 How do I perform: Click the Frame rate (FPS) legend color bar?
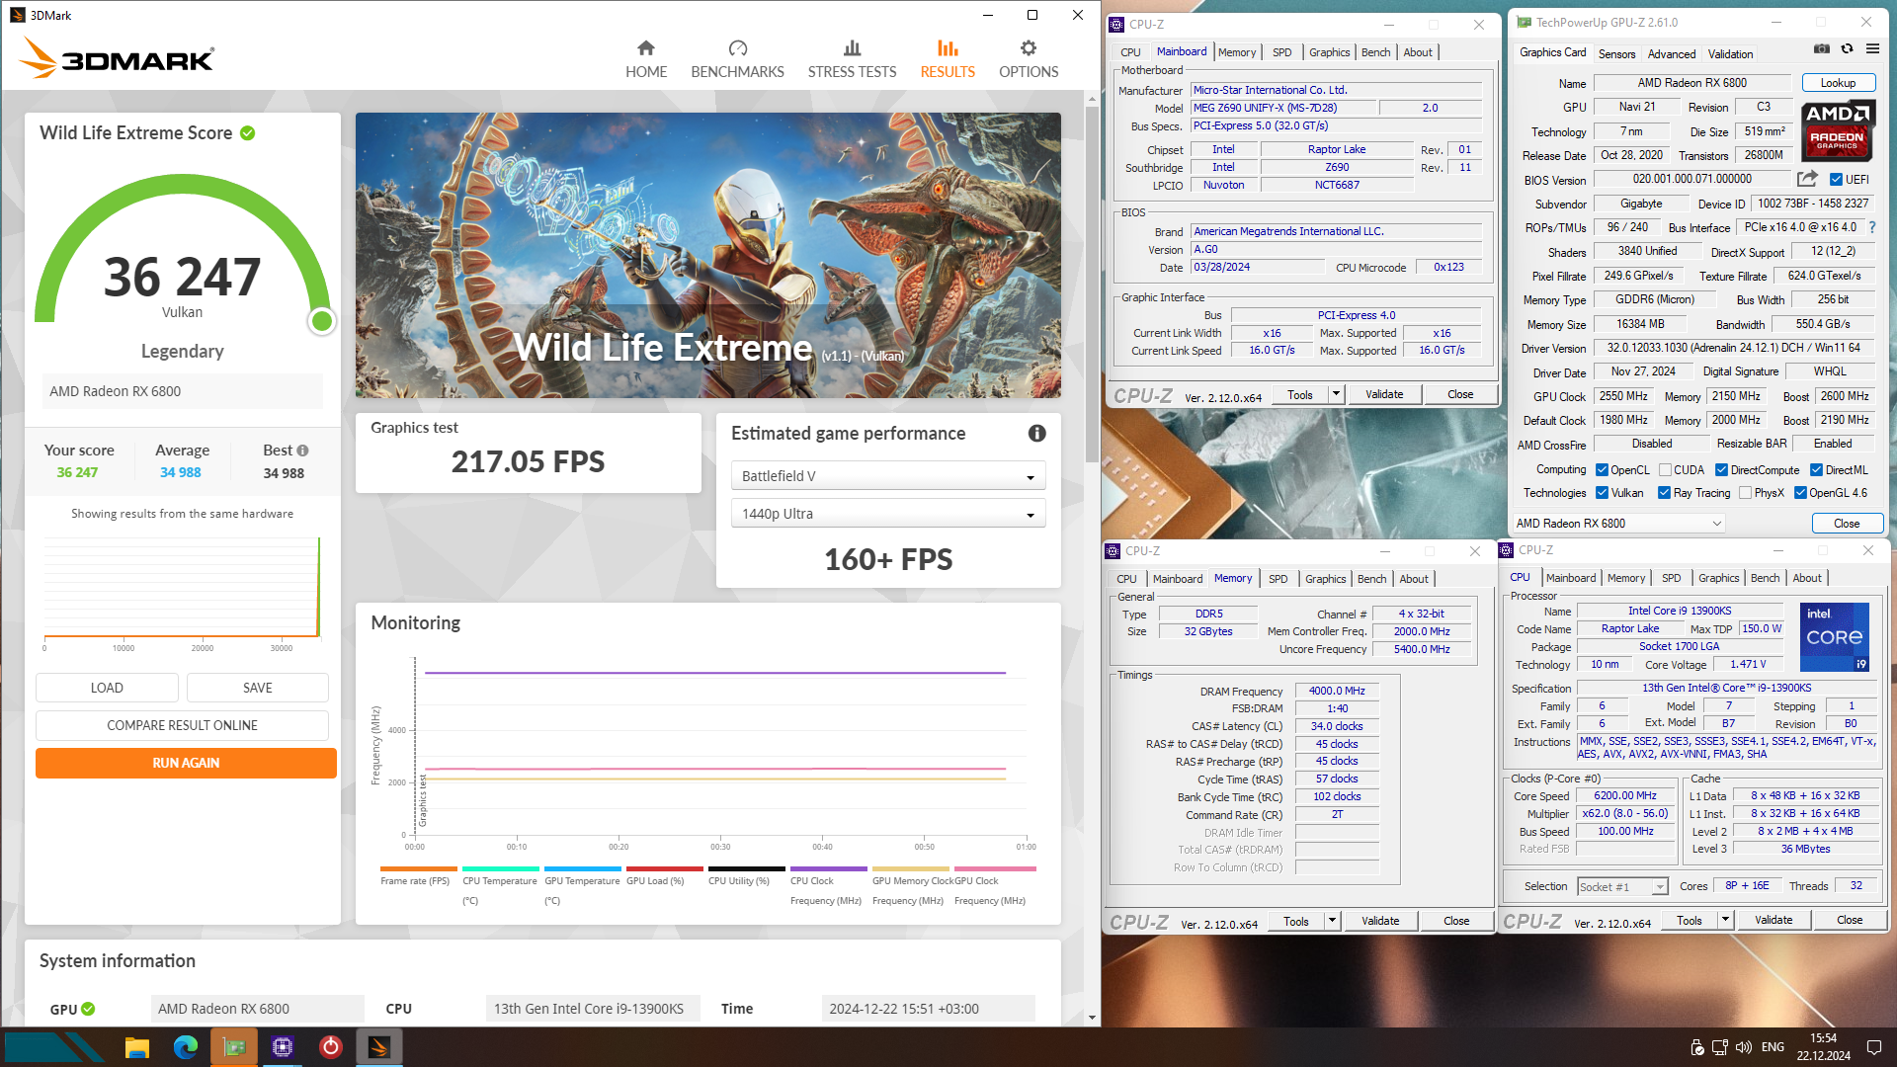[418, 869]
